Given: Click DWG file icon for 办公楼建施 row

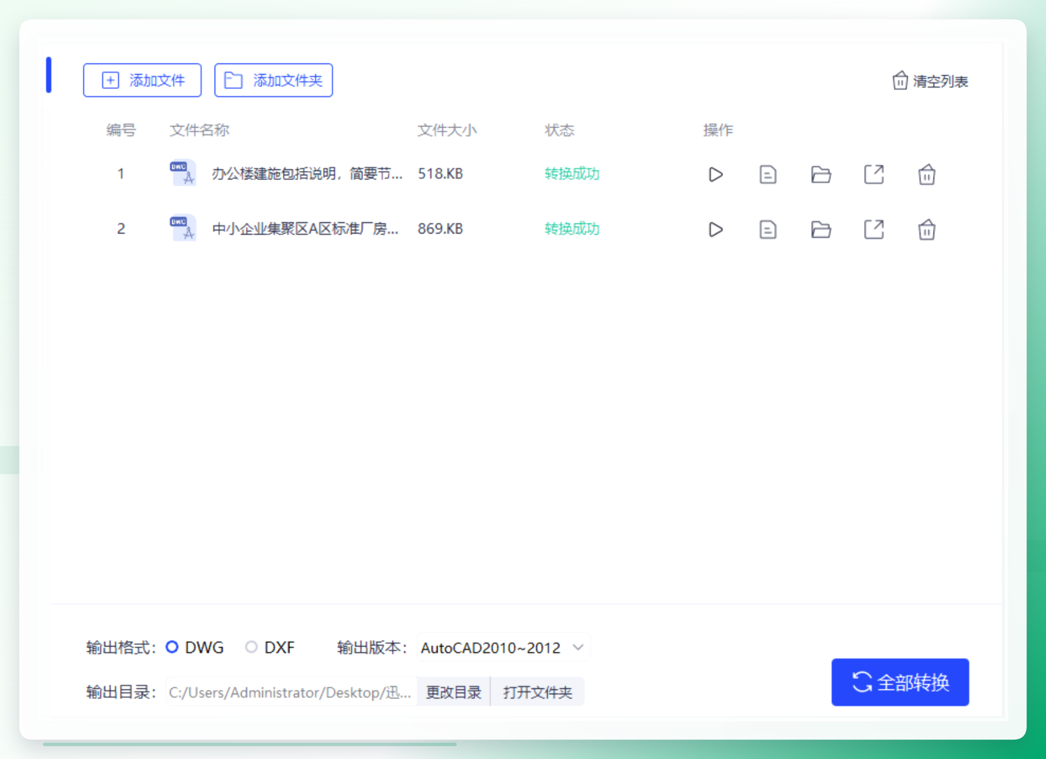Looking at the screenshot, I should (183, 174).
